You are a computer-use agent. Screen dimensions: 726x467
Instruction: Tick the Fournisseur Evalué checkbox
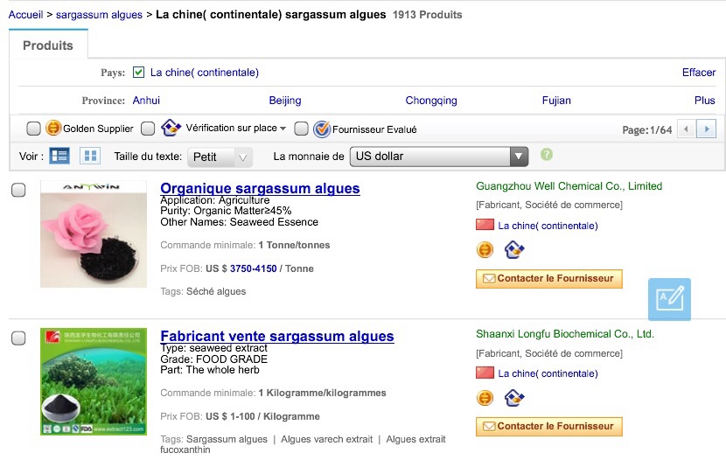pyautogui.click(x=301, y=129)
